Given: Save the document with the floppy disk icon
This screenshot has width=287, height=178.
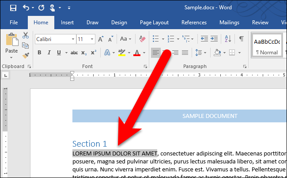Looking at the screenshot, I should click(13, 8).
